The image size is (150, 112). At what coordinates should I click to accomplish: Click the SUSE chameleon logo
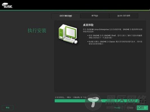click(x=7, y=5)
